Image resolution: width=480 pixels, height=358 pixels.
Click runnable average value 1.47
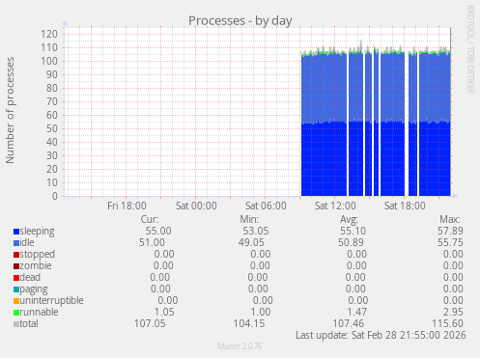pos(356,312)
